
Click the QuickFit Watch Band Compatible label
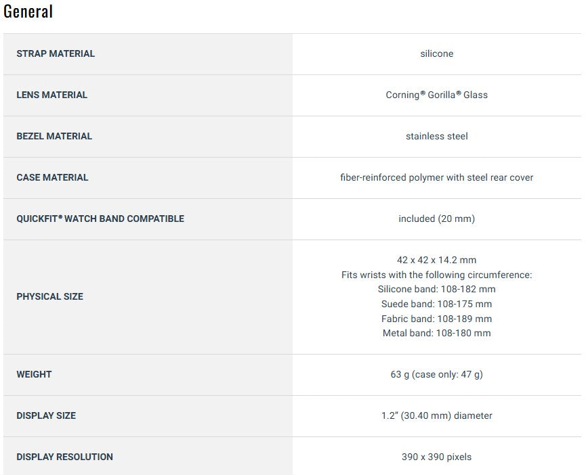pyautogui.click(x=100, y=219)
